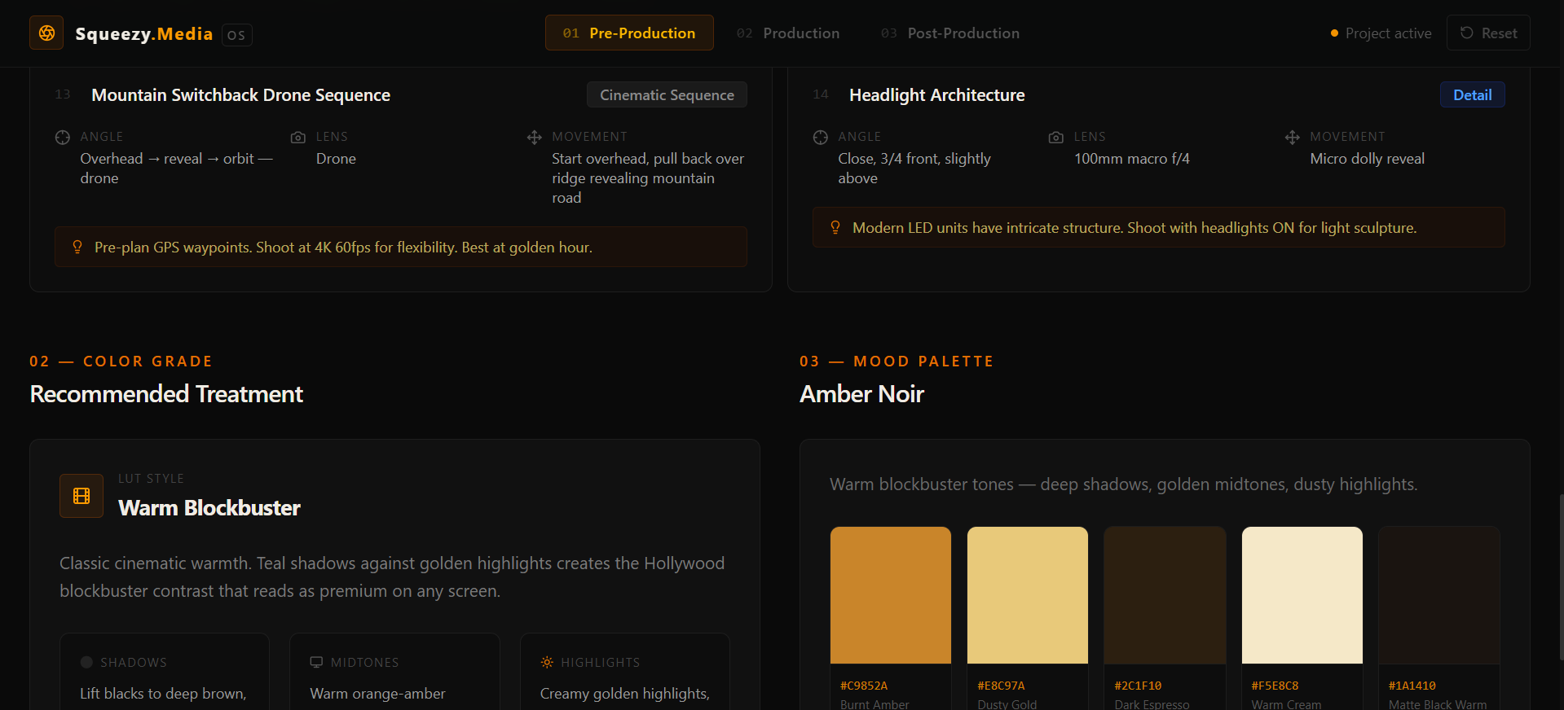Click the lightbulb icon in LED units tip
The width and height of the screenshot is (1564, 710).
[x=835, y=227]
